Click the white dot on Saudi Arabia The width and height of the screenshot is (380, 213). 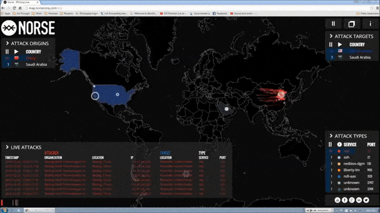(x=226, y=109)
